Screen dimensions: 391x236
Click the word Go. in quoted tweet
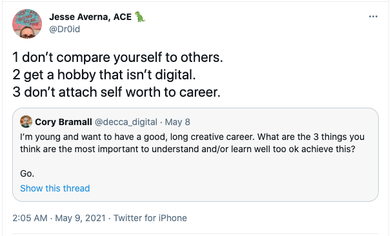27,173
